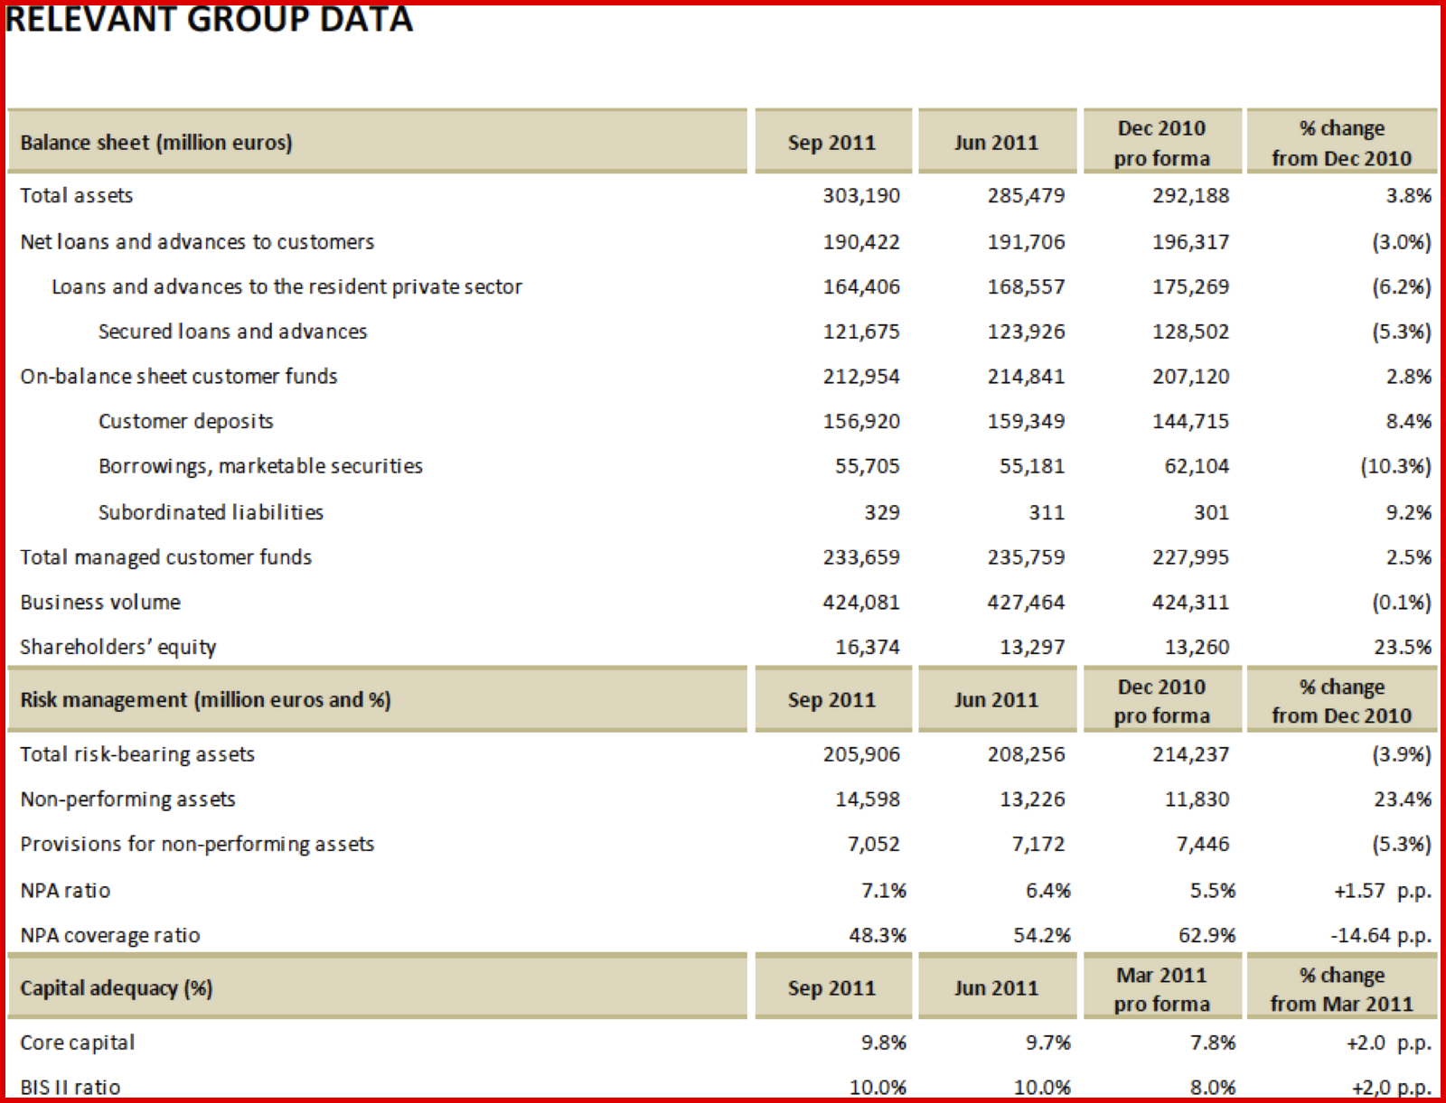The width and height of the screenshot is (1446, 1103).
Task: Click the Subordinated liabilities label
Action: click(x=211, y=511)
